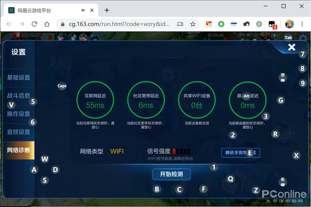Viewport: 311px width, 207px height.
Task: Tap the F key overlay button
Action: click(203, 189)
